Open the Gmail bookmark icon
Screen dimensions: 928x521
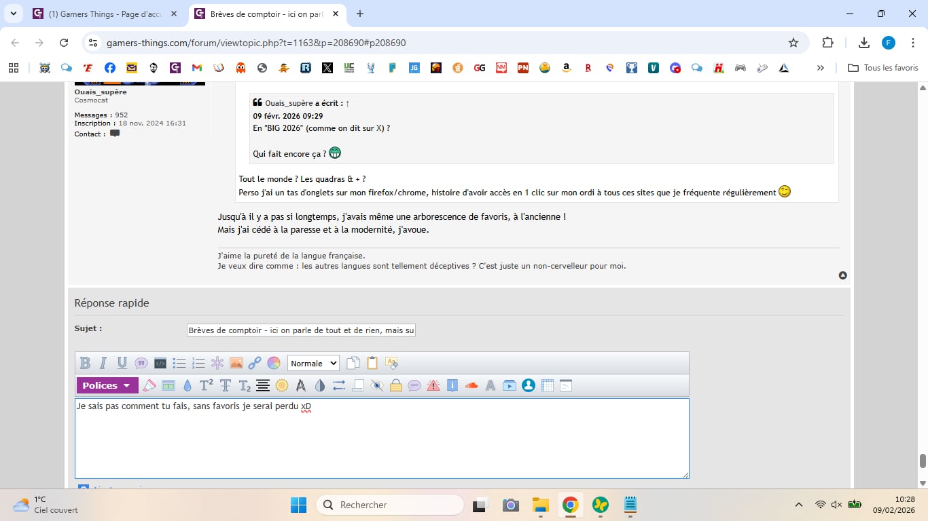click(x=197, y=68)
